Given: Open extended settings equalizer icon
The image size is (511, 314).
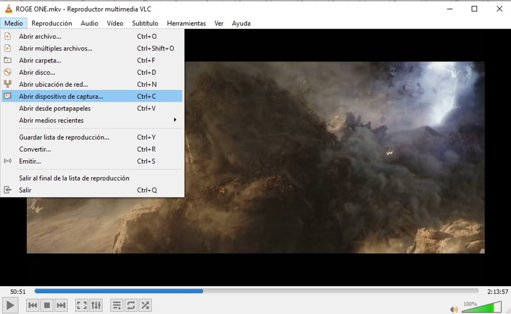Looking at the screenshot, I should [96, 306].
